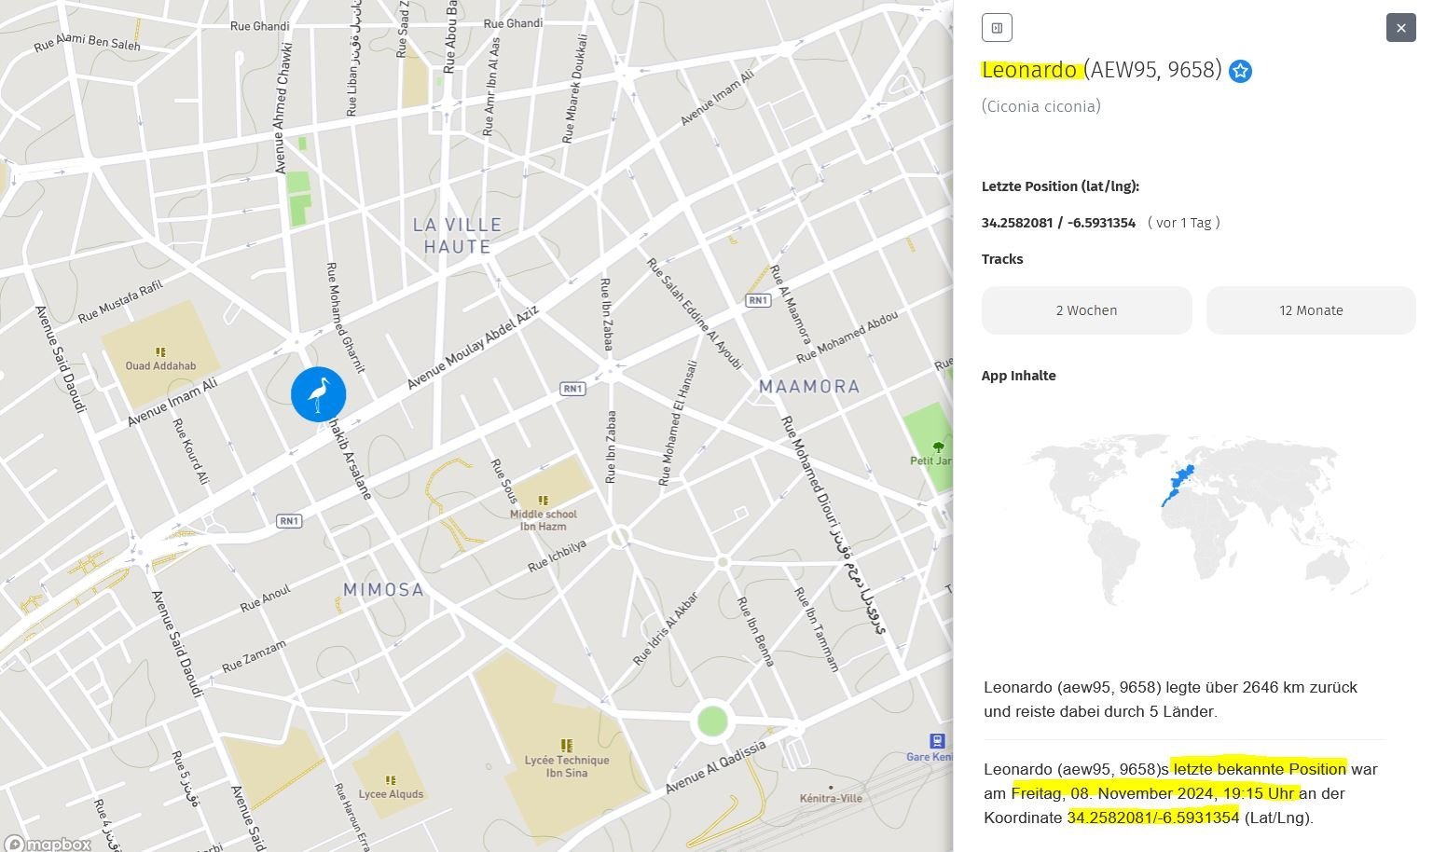Select the Middle school Ibn Hazm icon
This screenshot has width=1433, height=852.
[544, 501]
